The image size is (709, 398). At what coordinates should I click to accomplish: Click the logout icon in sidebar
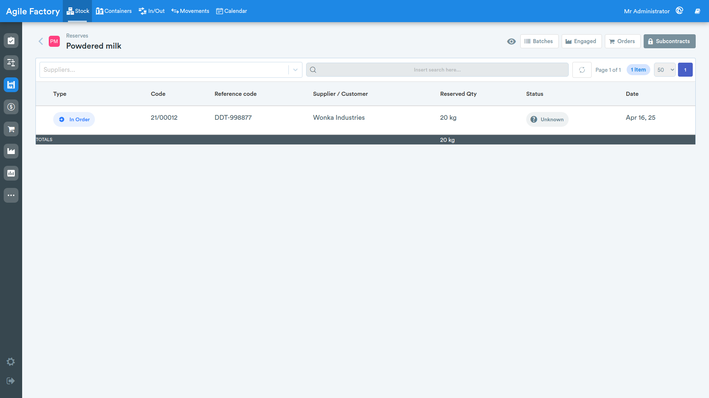pyautogui.click(x=11, y=381)
